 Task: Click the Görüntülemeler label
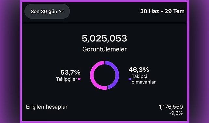[104, 50]
